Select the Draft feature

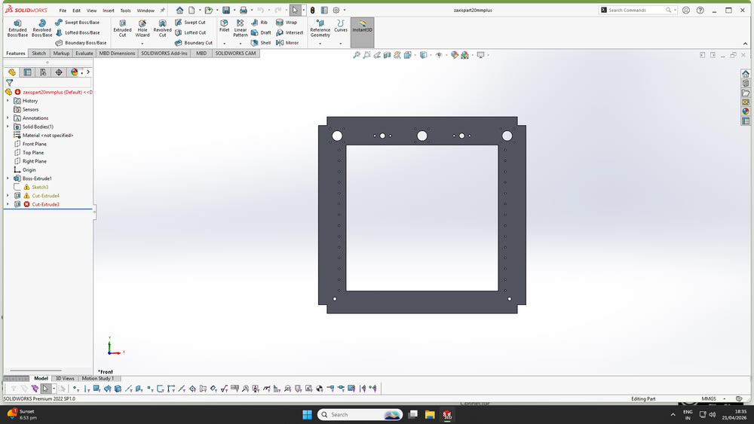tap(261, 32)
